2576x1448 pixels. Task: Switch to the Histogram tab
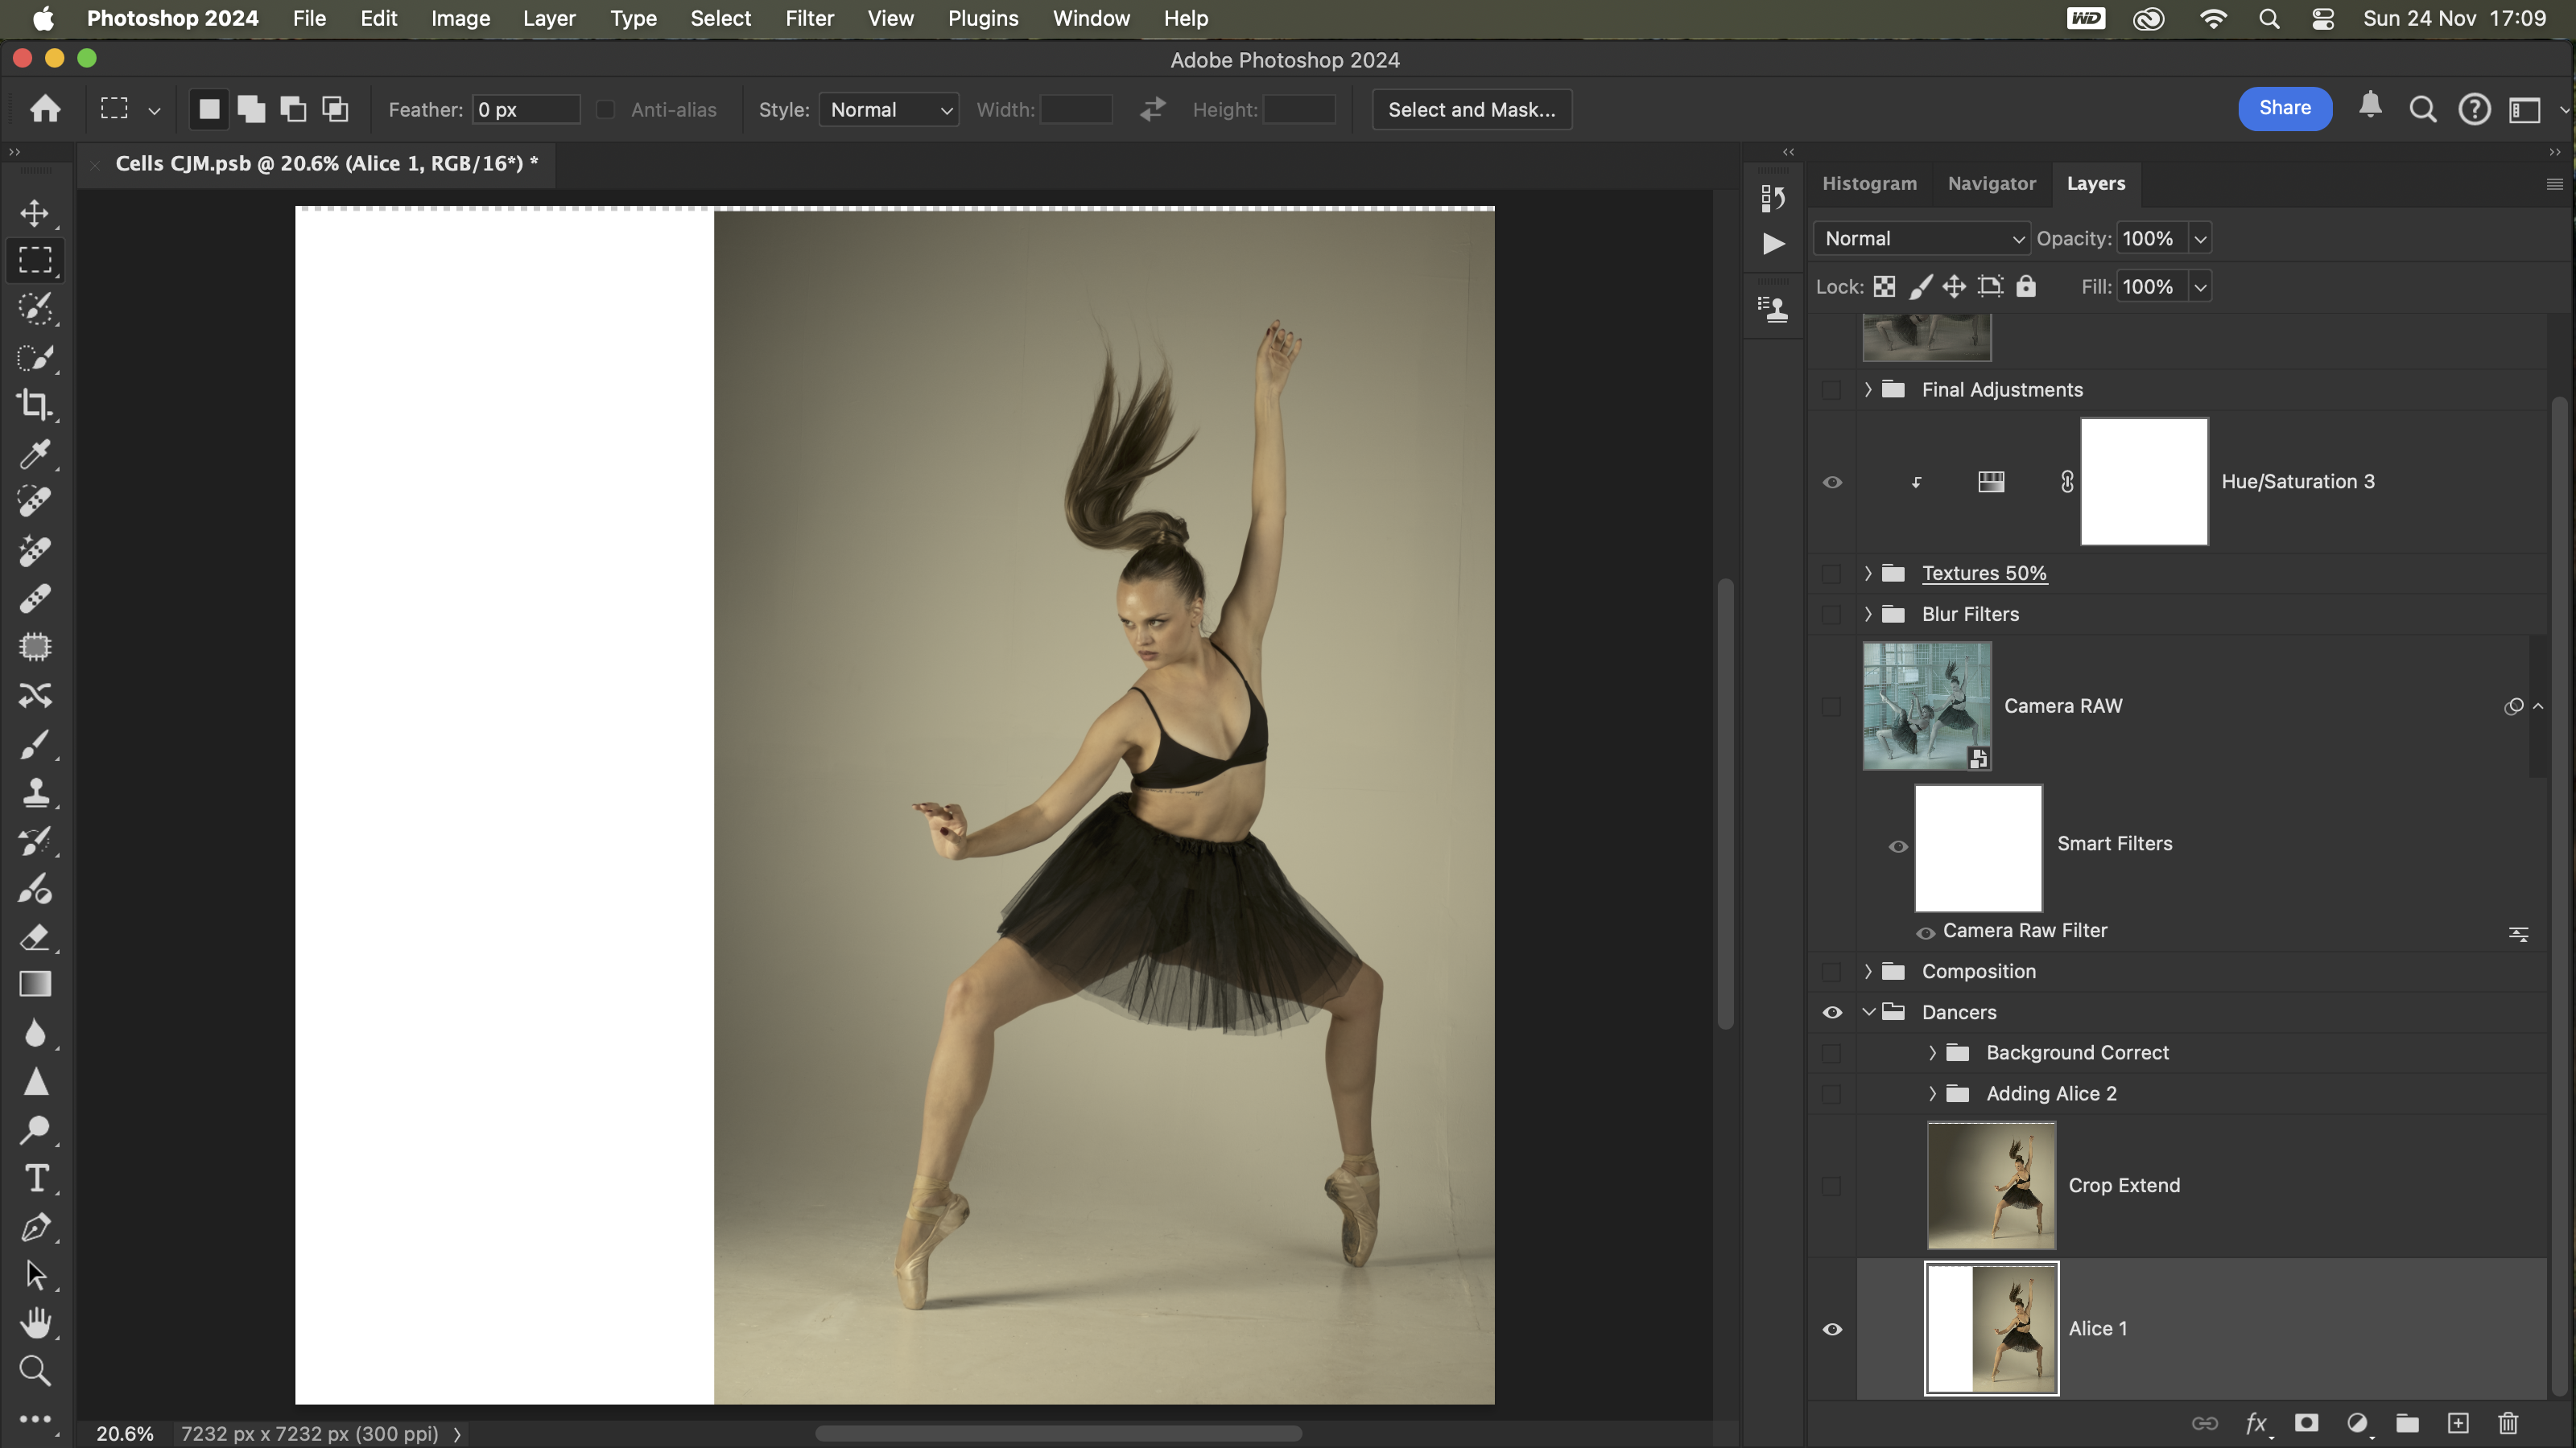coord(1869,184)
